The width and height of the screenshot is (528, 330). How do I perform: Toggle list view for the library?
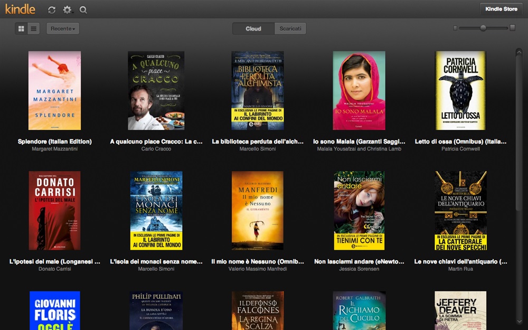pos(33,28)
